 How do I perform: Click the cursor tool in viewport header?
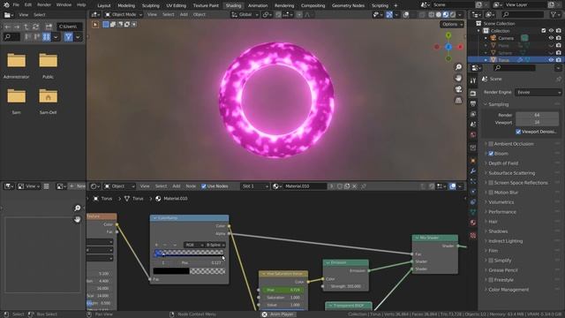pos(95,25)
